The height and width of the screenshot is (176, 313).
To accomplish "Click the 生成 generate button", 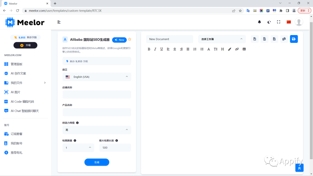I will click(97, 162).
